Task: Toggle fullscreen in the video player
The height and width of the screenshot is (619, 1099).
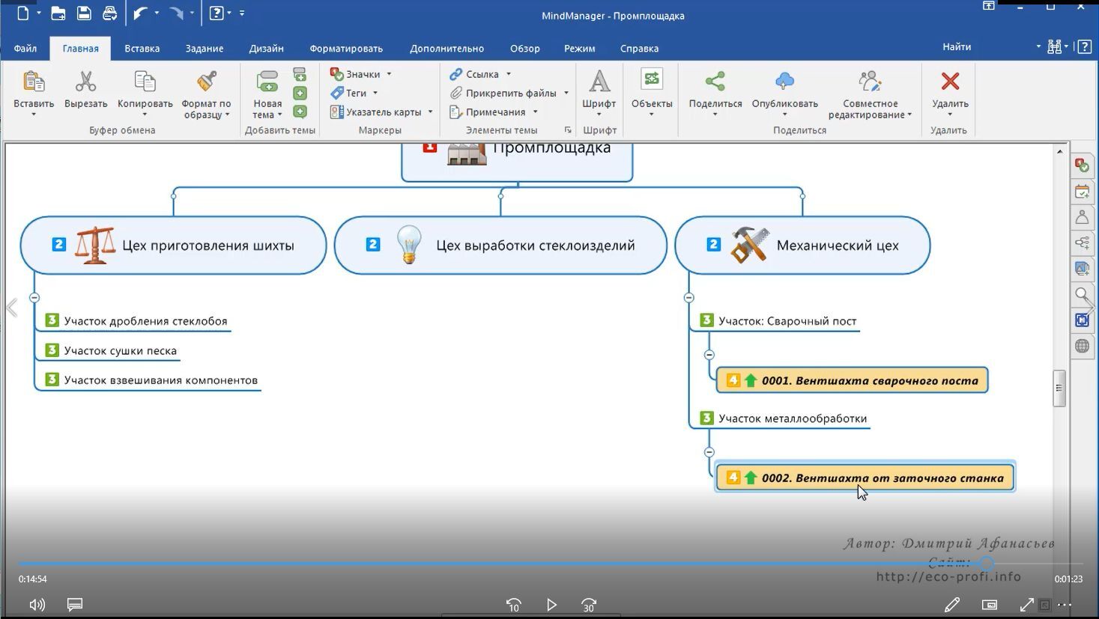Action: coord(1027,605)
